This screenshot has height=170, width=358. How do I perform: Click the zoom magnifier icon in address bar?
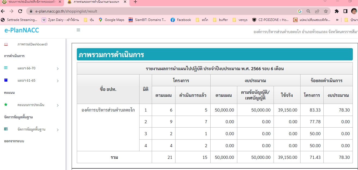tap(308, 11)
